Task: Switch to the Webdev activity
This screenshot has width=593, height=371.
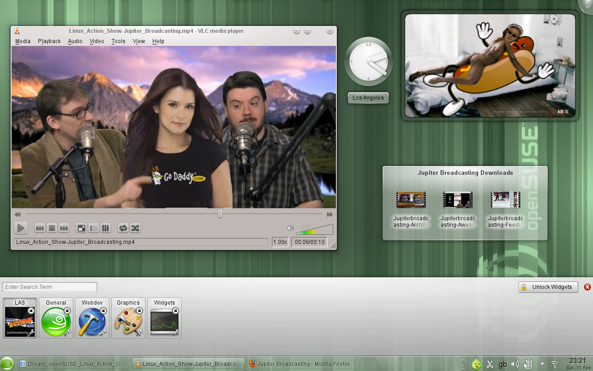Action: tap(92, 318)
